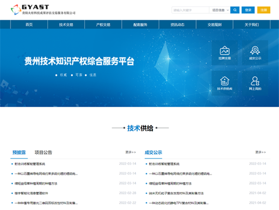Screen dimensions: 279x210
Task: Expand the 项目信息 search category dropdown
Action: [x=219, y=10]
